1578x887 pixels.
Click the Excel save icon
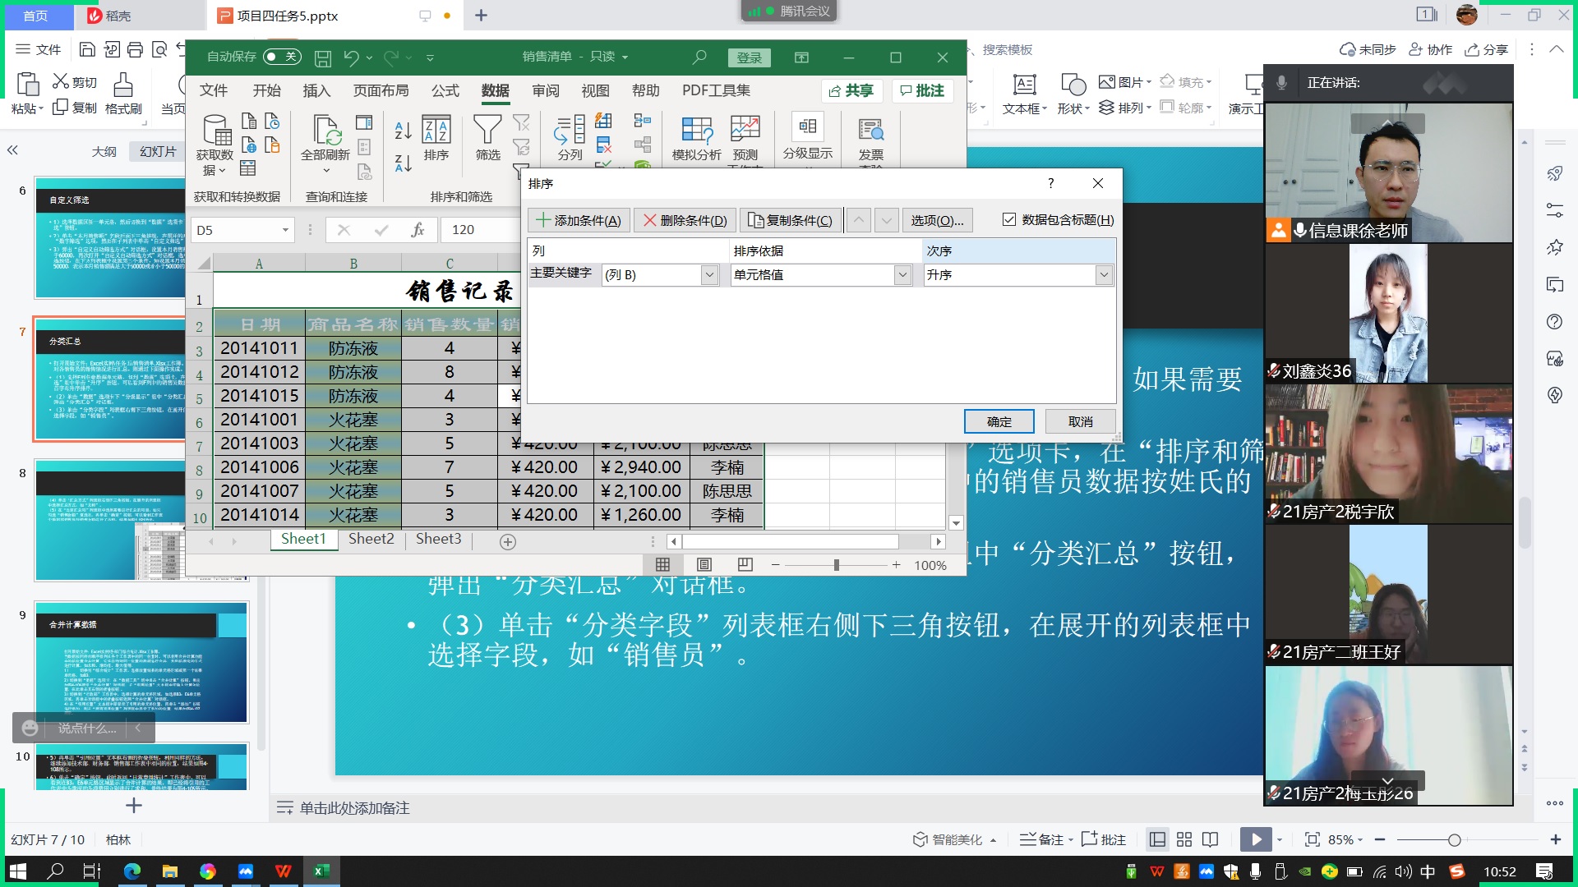[323, 57]
